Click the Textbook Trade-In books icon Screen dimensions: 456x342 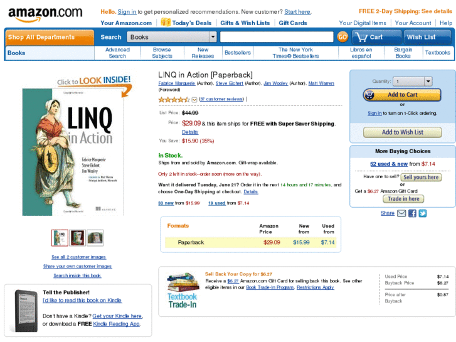(183, 282)
